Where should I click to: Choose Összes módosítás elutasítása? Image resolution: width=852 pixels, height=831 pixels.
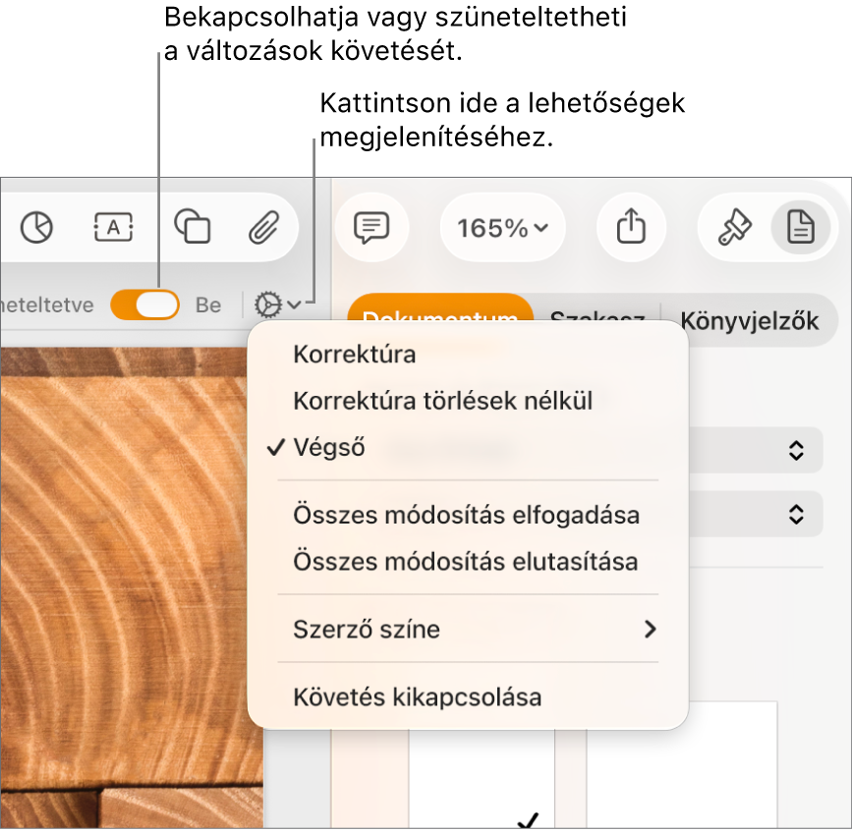click(x=468, y=562)
